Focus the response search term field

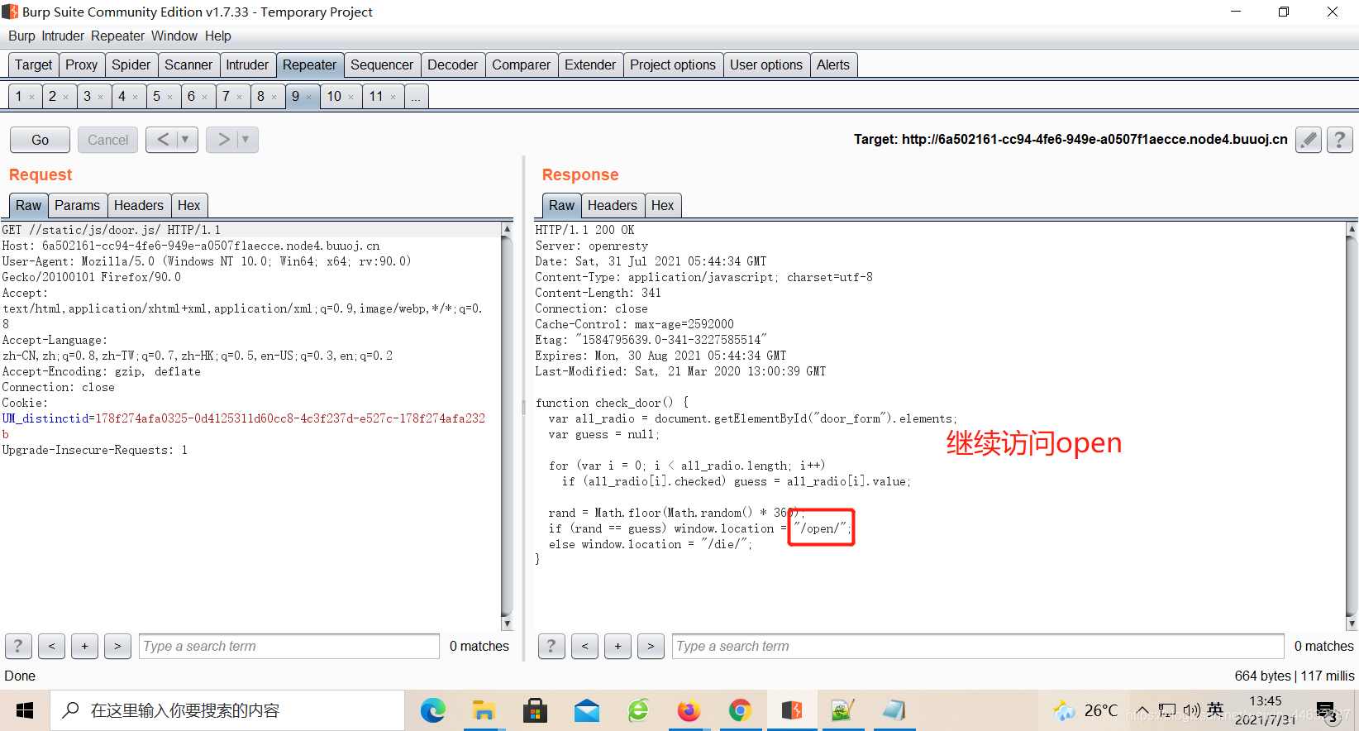click(979, 646)
